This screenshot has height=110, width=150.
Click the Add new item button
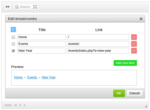point(125,63)
